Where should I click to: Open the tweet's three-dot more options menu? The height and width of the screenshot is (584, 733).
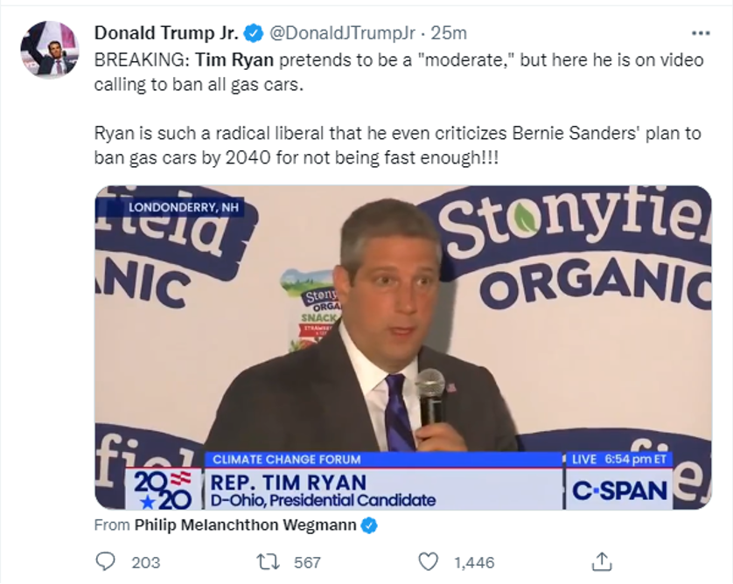coord(701,33)
